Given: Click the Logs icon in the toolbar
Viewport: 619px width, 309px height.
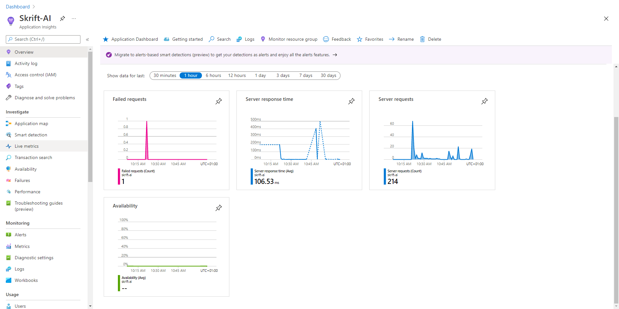Looking at the screenshot, I should 239,39.
